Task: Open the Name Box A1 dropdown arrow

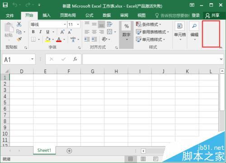Action: 32,59
